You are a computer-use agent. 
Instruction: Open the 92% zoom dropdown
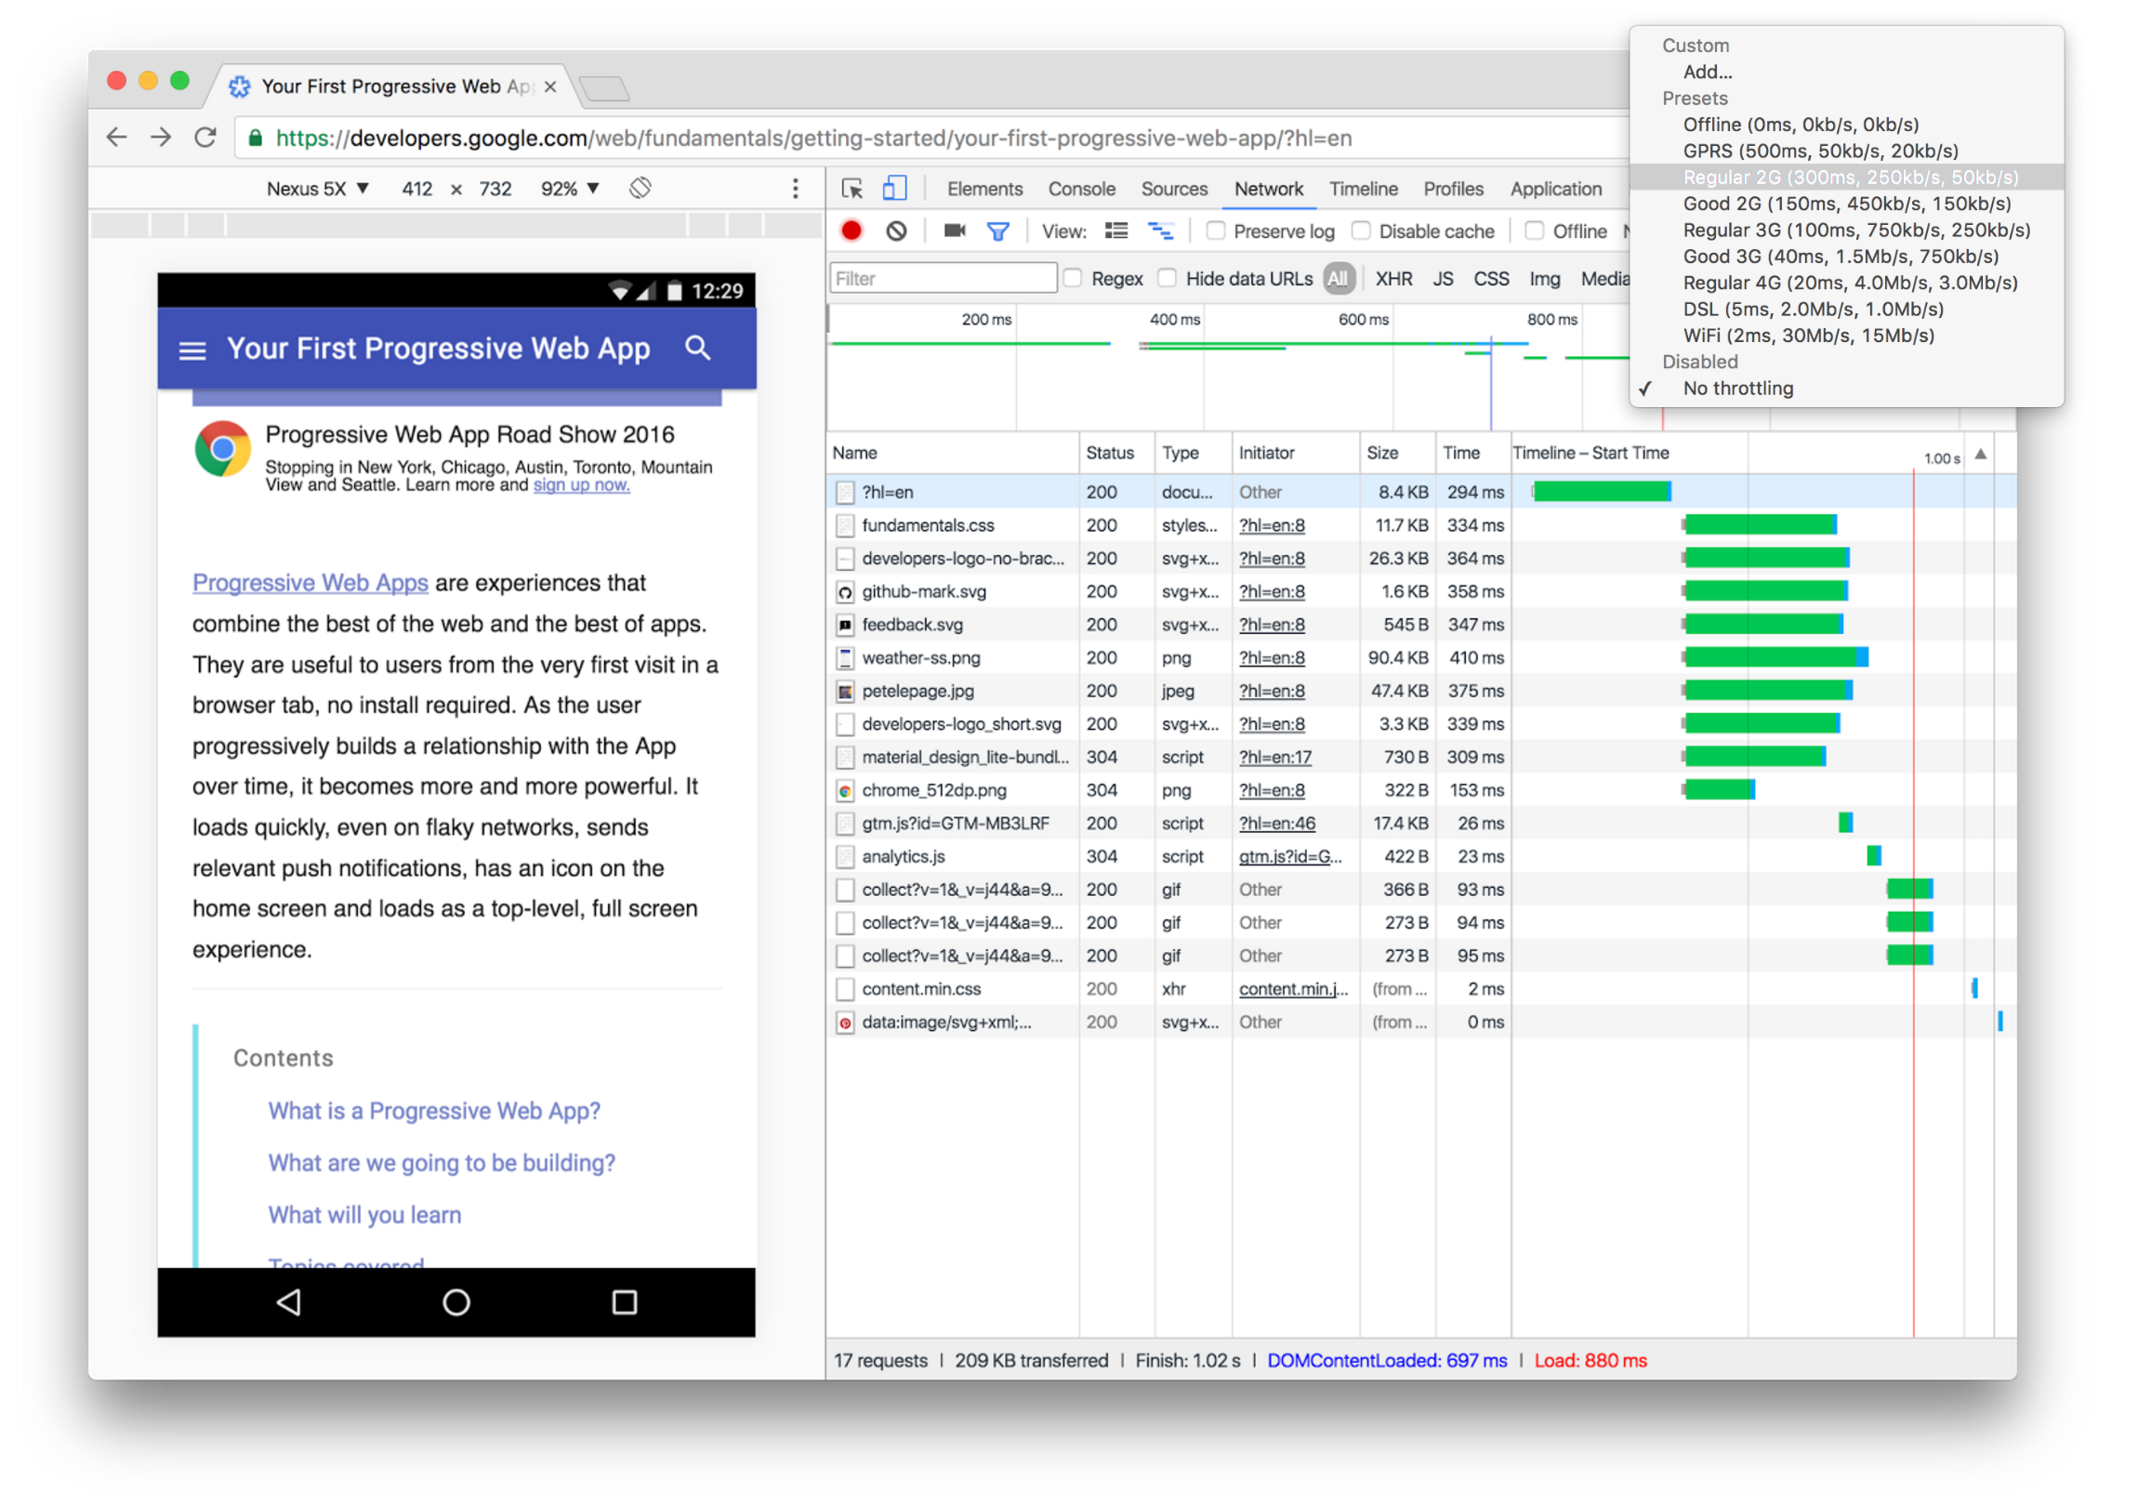point(570,189)
